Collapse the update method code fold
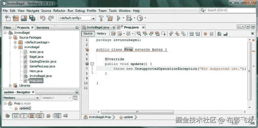 pos(92,64)
